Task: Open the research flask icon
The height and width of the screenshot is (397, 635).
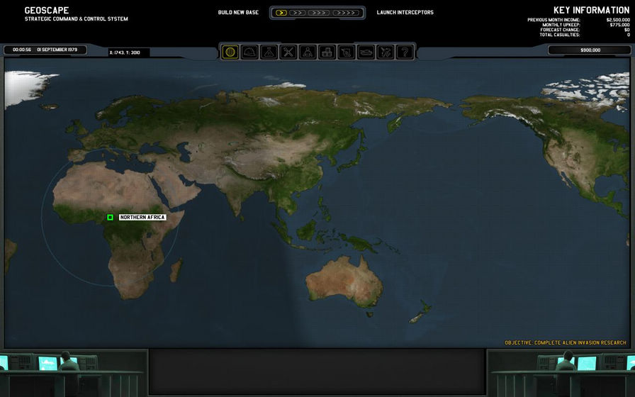Action: (x=269, y=52)
